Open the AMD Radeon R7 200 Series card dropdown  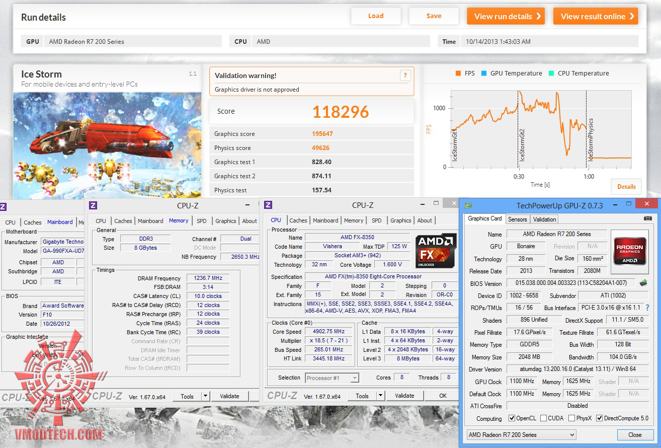(521, 435)
